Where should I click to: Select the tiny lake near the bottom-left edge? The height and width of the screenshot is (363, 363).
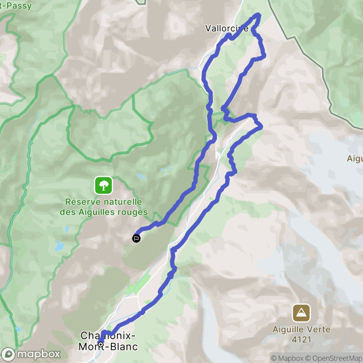point(18,329)
